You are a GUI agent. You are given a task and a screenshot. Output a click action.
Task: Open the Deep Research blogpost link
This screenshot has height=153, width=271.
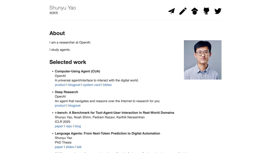tap(74, 106)
